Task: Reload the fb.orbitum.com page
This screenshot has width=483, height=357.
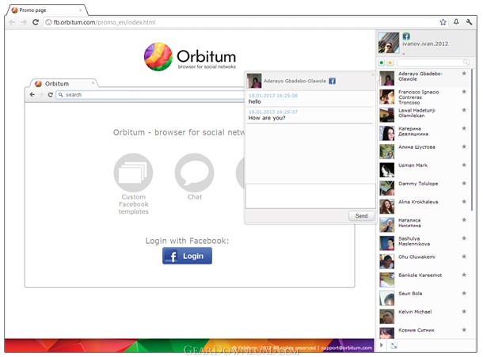Action: pyautogui.click(x=36, y=22)
